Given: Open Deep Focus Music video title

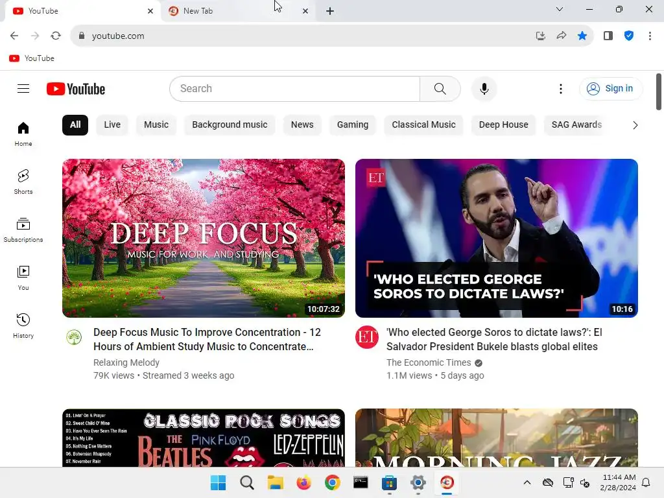Looking at the screenshot, I should point(207,339).
